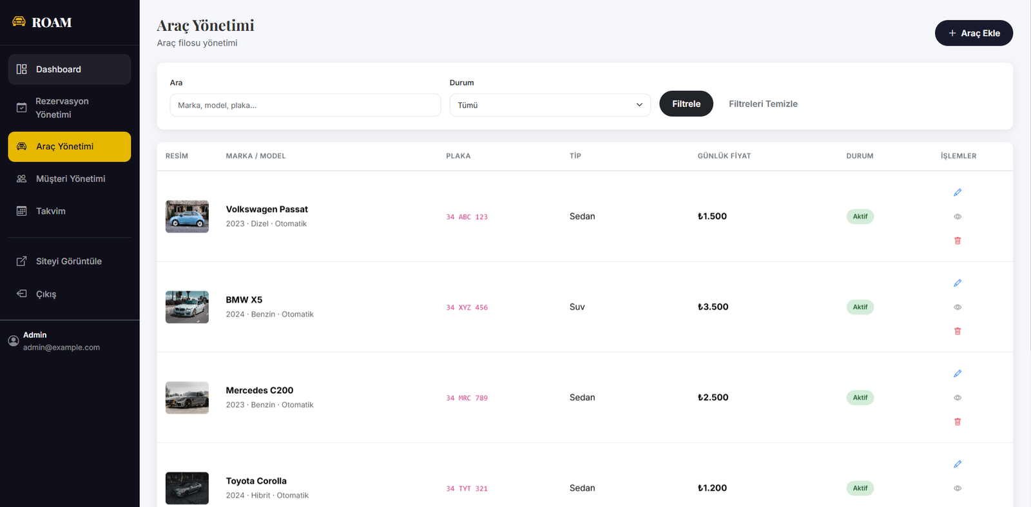Viewport: 1031px width, 507px height.
Task: Click the pencil icon for Toyota Corolla
Action: 957,464
